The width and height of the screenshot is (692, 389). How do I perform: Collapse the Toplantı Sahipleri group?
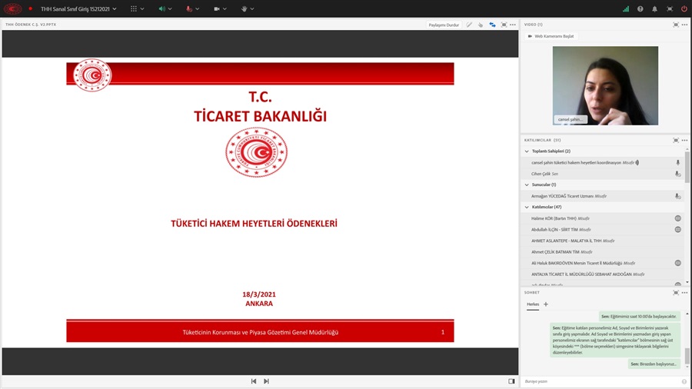point(527,151)
